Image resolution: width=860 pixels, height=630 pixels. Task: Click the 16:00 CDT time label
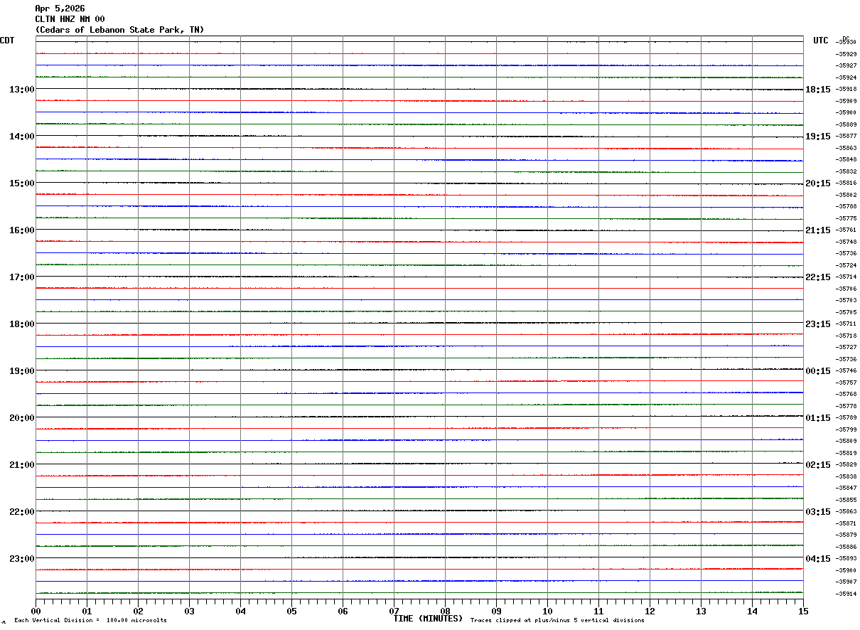[21, 230]
